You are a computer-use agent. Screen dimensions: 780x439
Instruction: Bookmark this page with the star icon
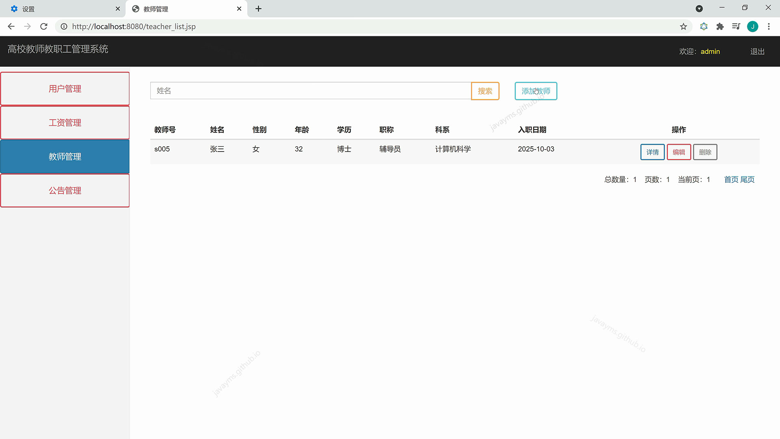click(684, 26)
